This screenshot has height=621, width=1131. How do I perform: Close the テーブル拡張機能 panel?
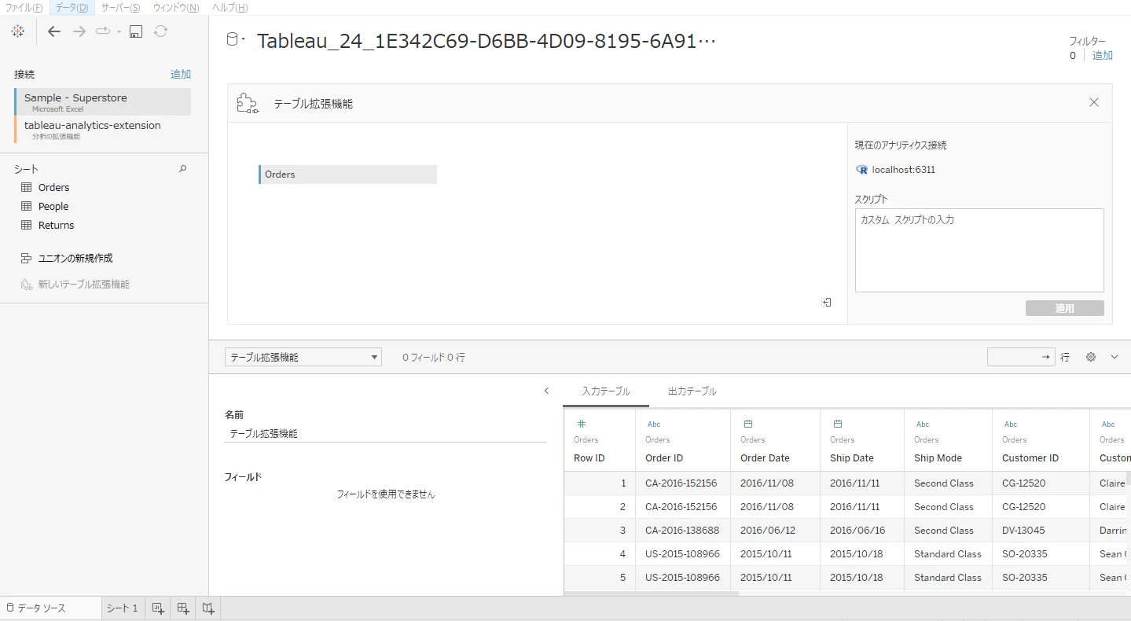(x=1094, y=102)
